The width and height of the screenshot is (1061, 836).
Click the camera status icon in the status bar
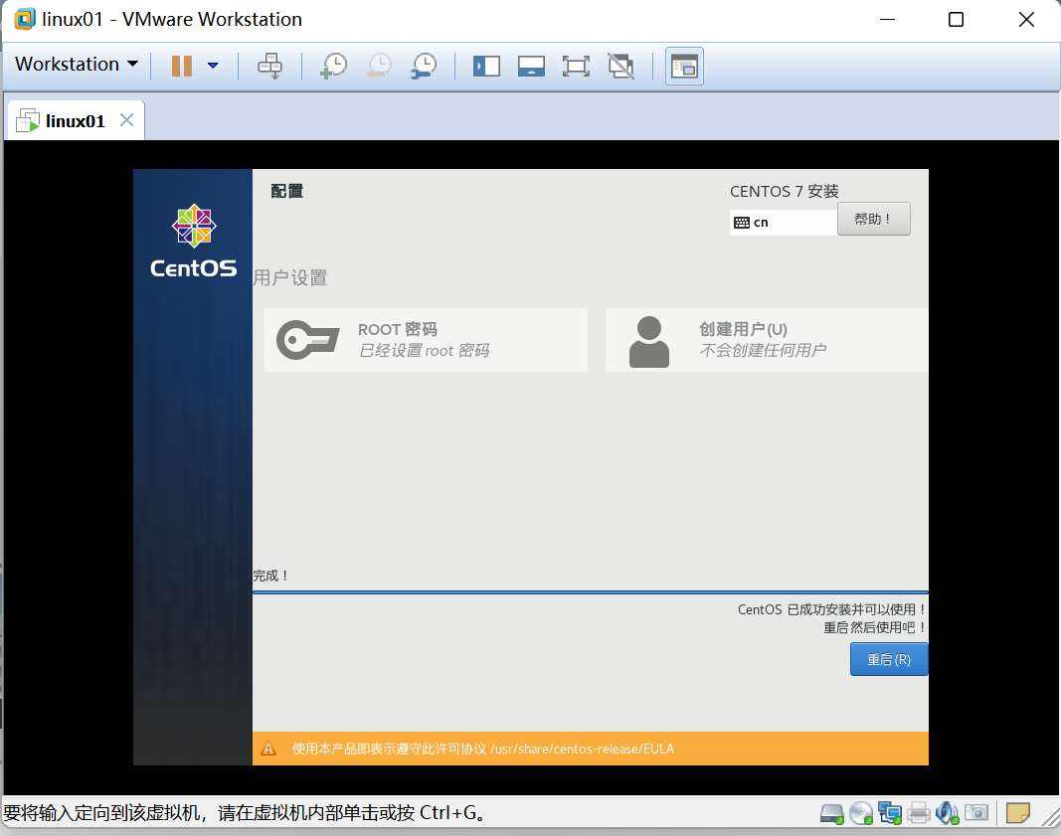(x=976, y=812)
